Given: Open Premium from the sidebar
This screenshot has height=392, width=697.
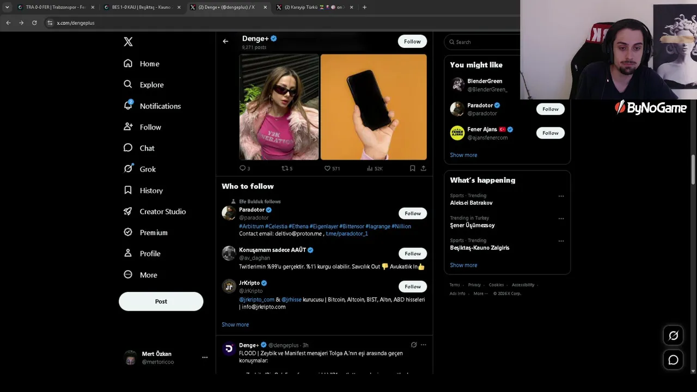Looking at the screenshot, I should (145, 232).
